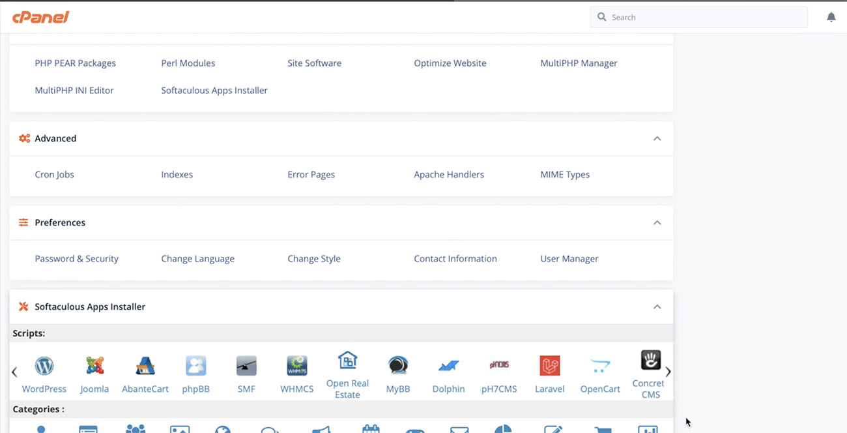Open Perl Modules
This screenshot has width=847, height=433.
pos(188,63)
